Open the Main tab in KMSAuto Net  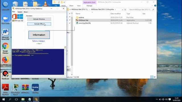(x=14, y=12)
